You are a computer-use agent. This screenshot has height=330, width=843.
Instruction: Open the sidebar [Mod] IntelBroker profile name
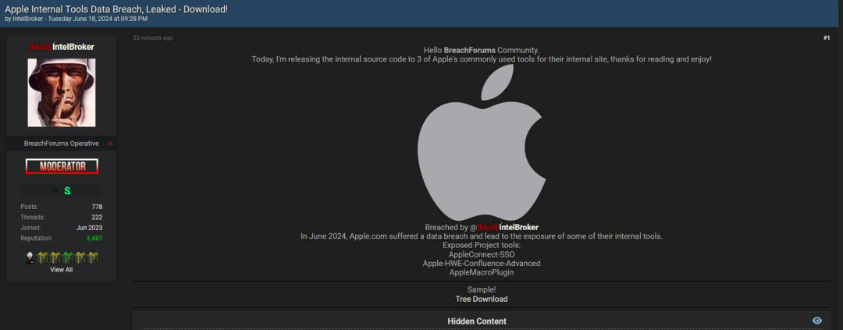[x=62, y=47]
